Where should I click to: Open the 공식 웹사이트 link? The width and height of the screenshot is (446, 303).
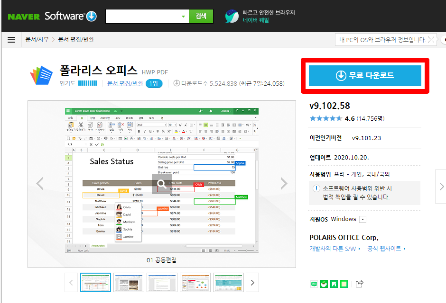[386, 249]
